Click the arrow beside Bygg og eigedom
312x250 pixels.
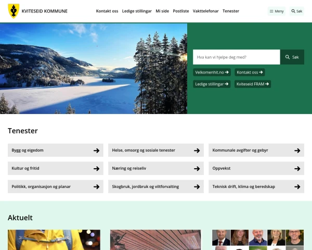[x=96, y=151]
